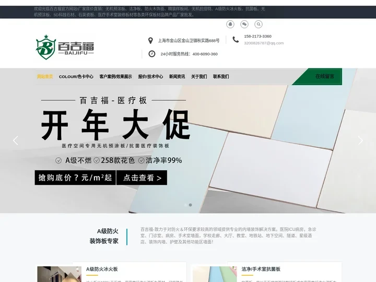This screenshot has width=376, height=282.
Task: Click the phone handset icon
Action: 236,40
